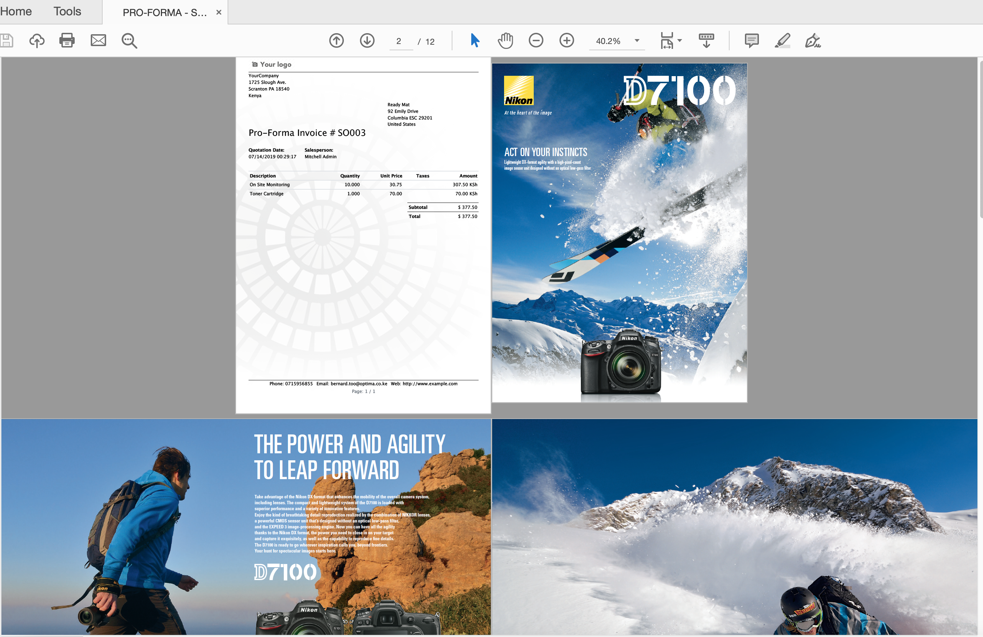Click the Taxes column header
983x637 pixels.
422,176
